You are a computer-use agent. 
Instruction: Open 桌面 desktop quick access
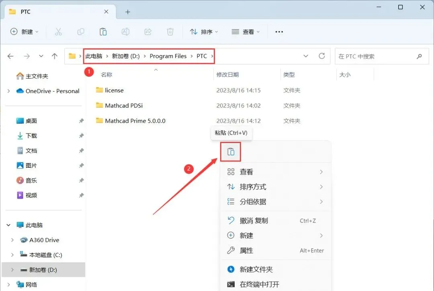click(27, 121)
